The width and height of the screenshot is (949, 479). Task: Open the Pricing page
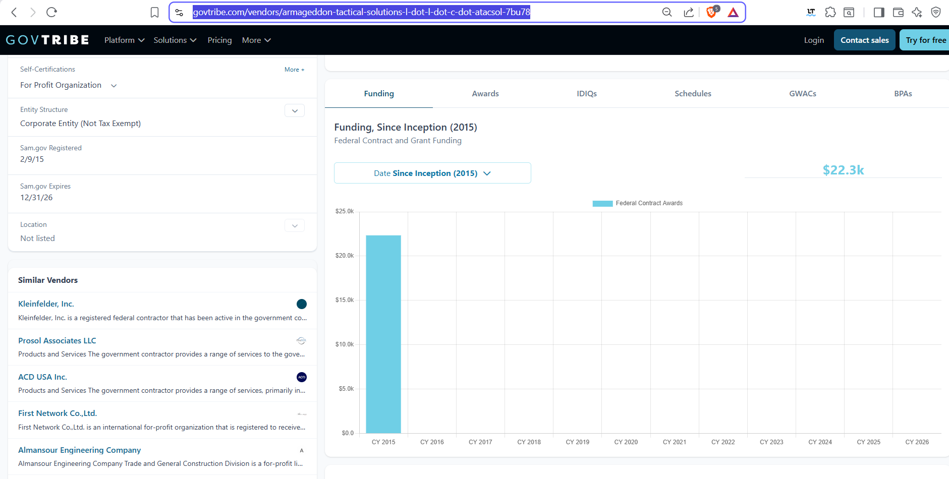pos(219,40)
